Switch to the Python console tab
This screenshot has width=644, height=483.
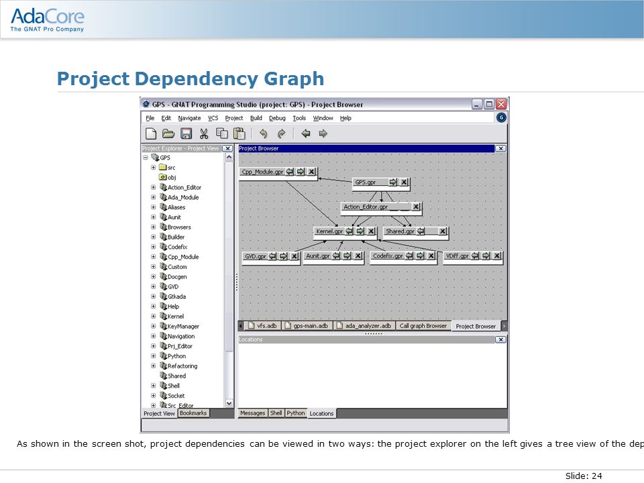(x=296, y=413)
